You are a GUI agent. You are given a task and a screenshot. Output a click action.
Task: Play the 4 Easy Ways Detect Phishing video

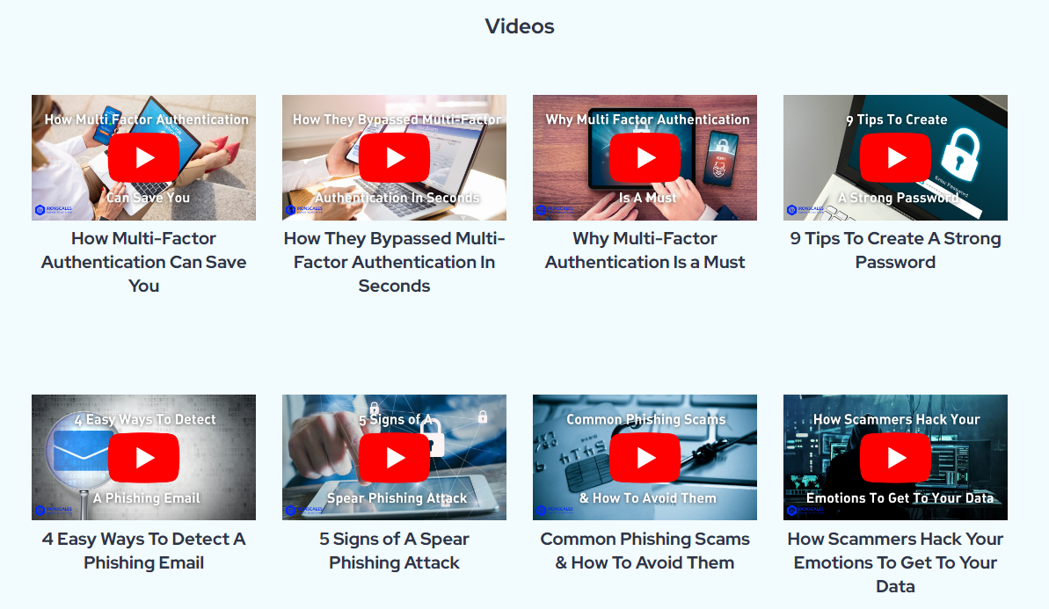(x=144, y=458)
